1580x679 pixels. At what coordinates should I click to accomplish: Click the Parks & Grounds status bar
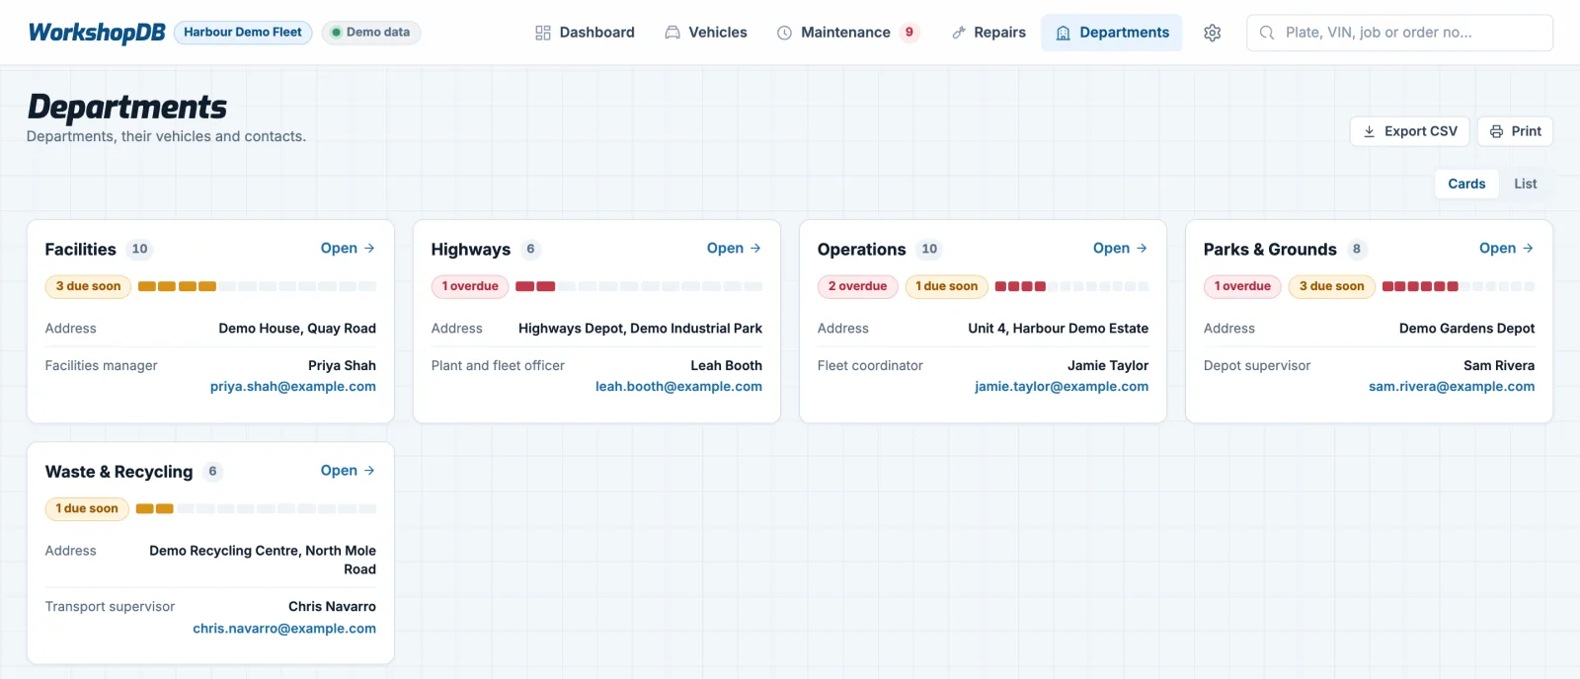(x=1459, y=286)
